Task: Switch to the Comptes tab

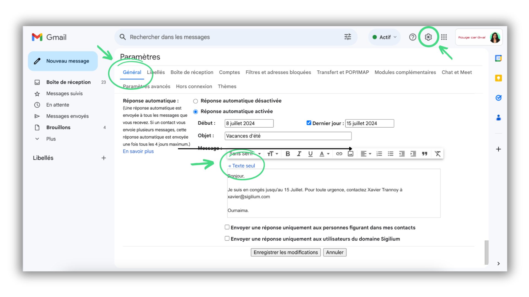Action: click(229, 72)
